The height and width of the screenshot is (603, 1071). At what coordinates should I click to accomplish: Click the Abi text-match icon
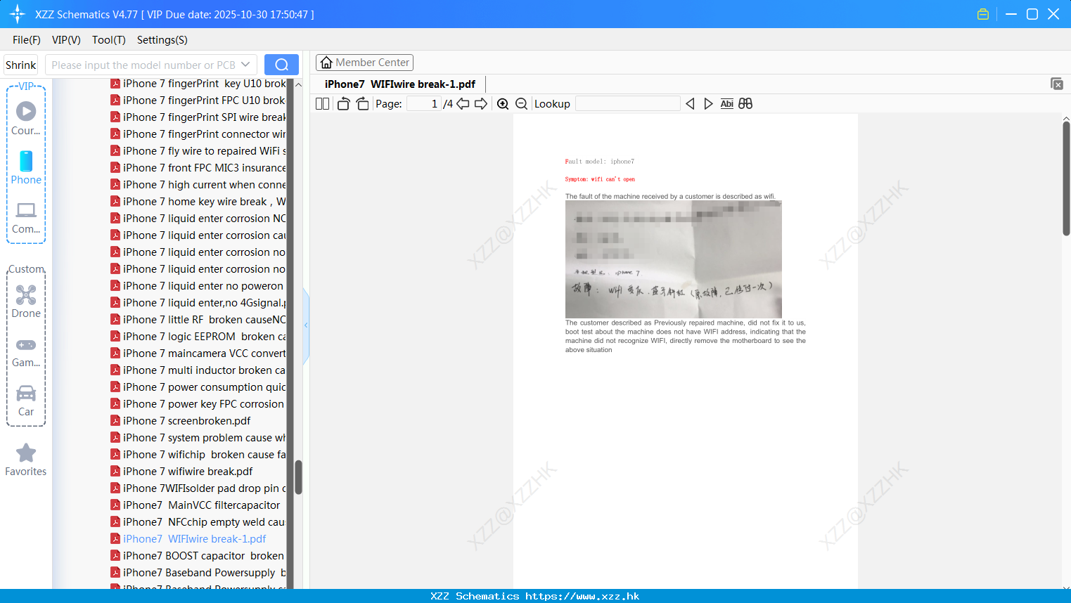[x=727, y=104]
